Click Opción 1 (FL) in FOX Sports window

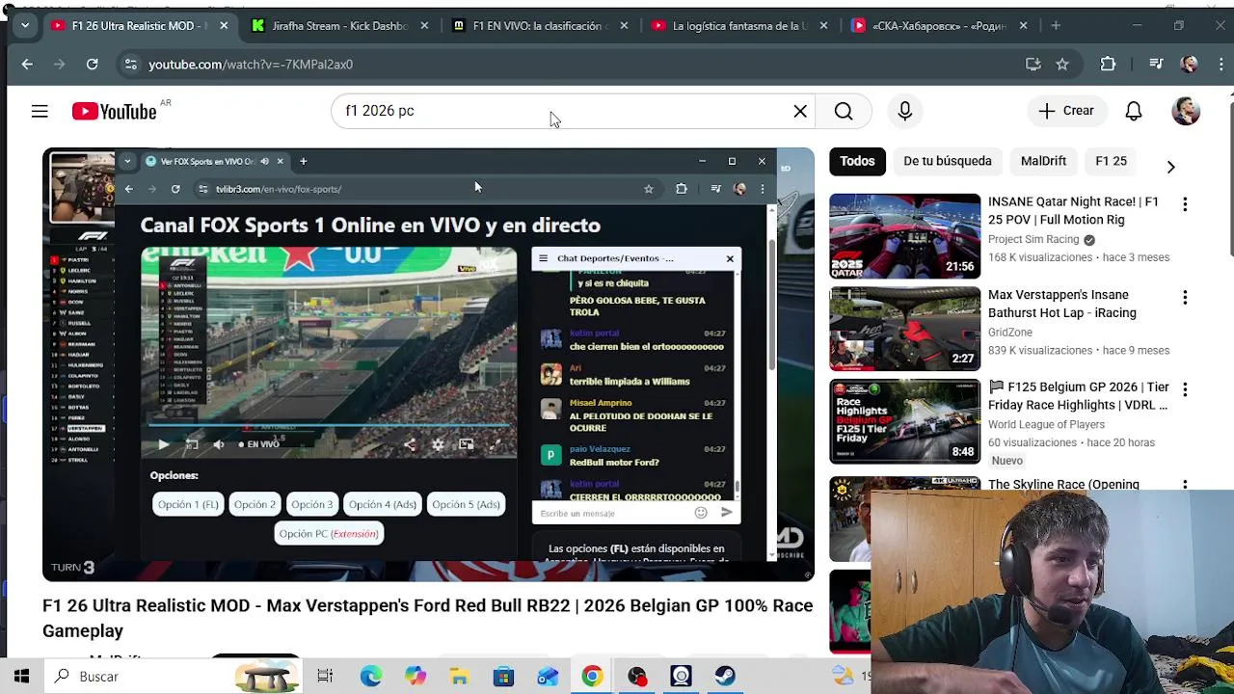(x=188, y=504)
